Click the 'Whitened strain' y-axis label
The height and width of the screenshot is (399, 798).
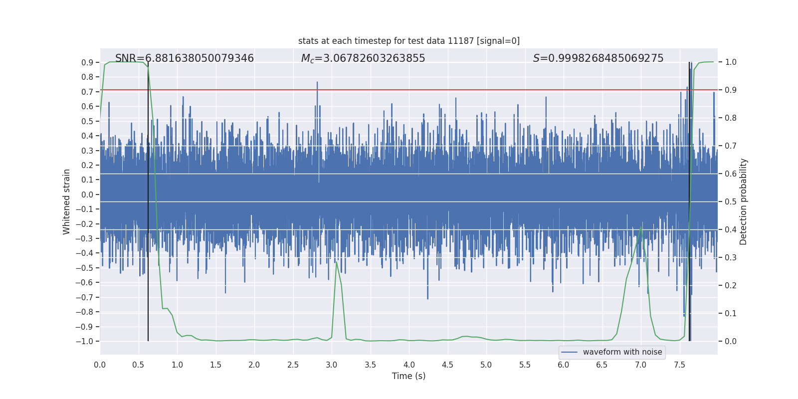tap(66, 201)
